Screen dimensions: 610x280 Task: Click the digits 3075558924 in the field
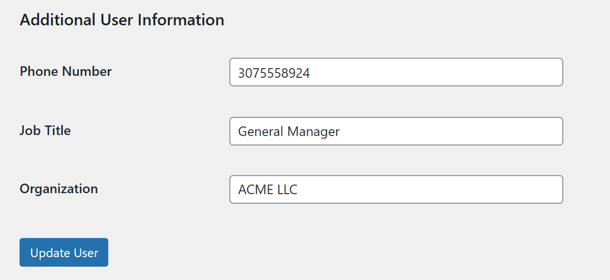274,73
